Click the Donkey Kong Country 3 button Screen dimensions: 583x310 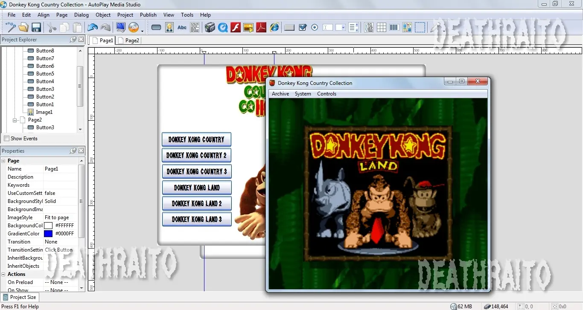(196, 171)
